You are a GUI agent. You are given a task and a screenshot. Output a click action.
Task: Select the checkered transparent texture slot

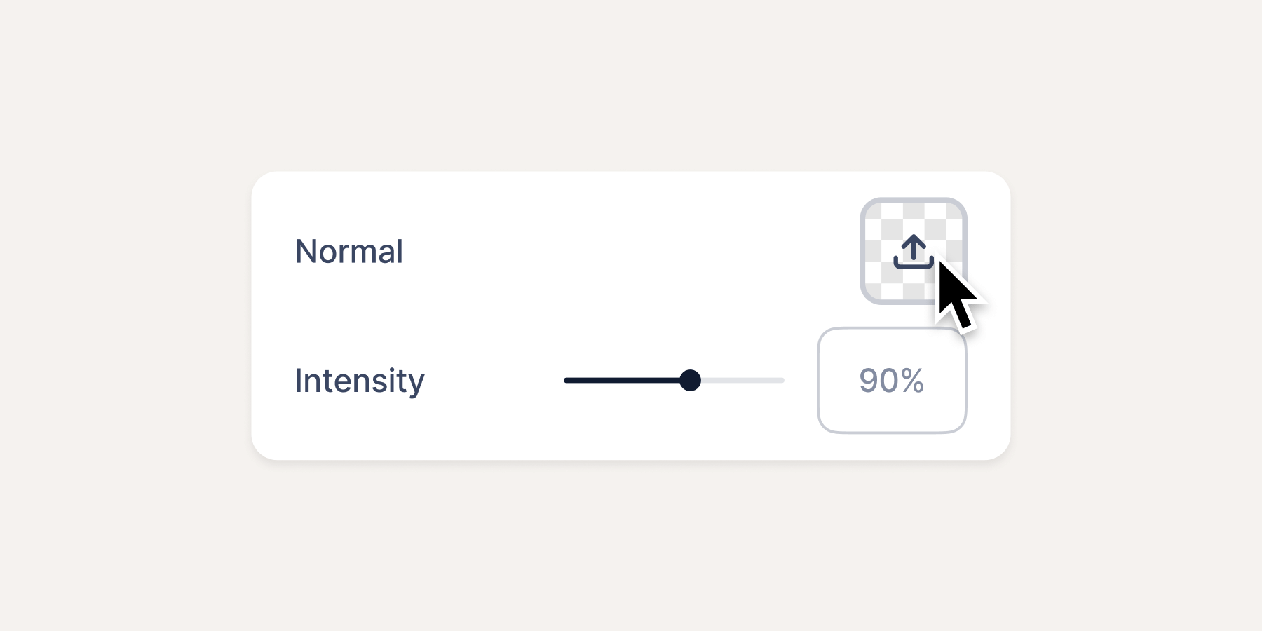click(914, 251)
